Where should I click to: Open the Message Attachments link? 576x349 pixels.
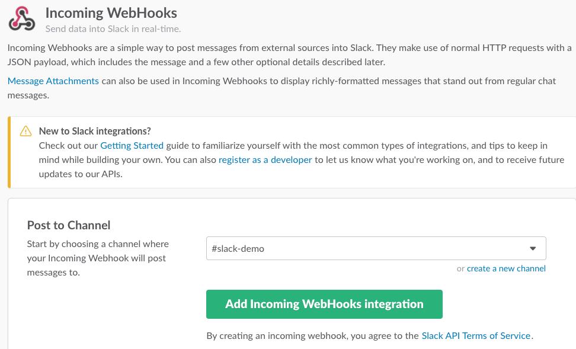click(x=53, y=81)
